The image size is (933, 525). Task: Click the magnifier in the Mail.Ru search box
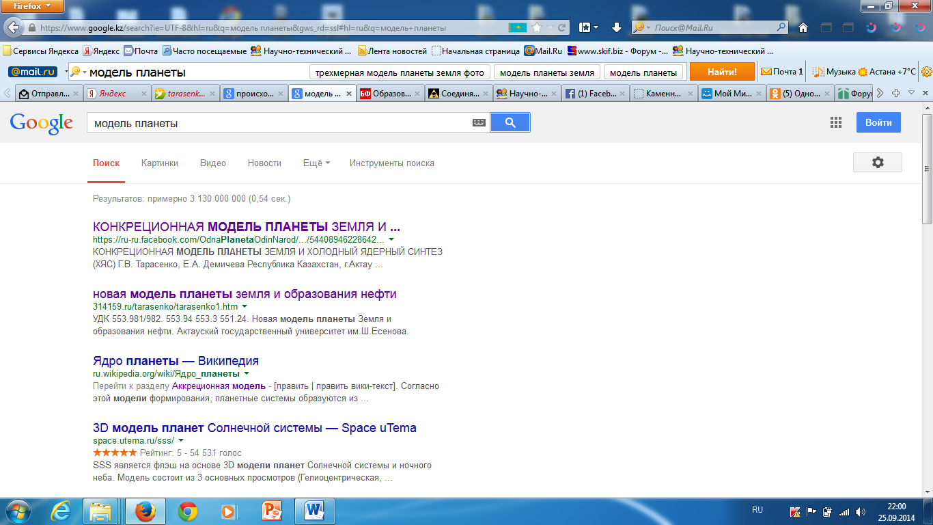tap(781, 28)
